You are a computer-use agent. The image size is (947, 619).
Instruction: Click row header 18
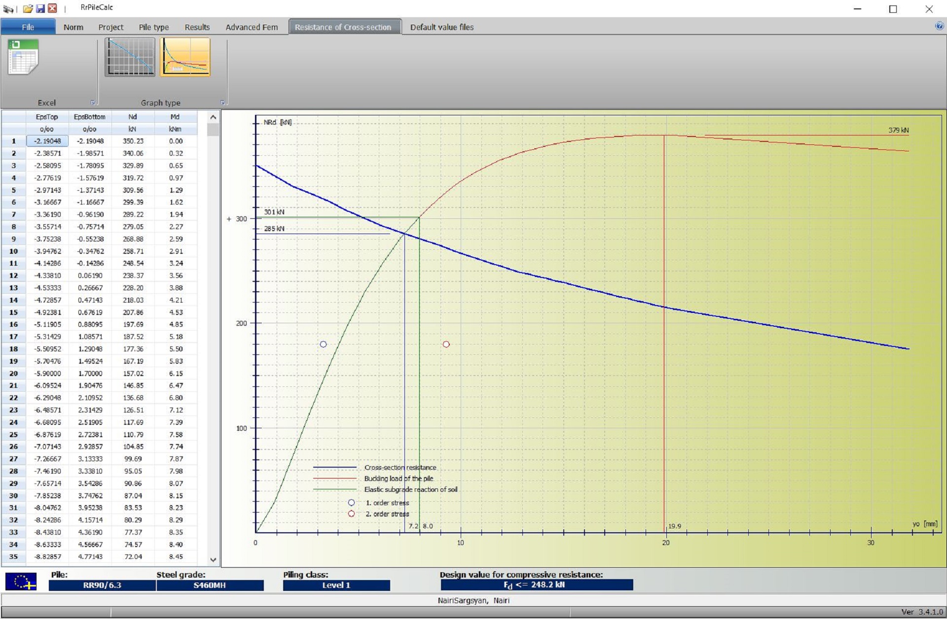point(13,349)
